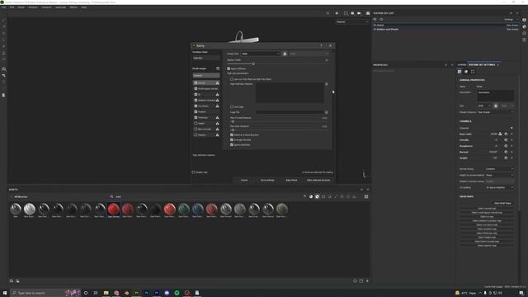Toggle the Ambient occlusion mesh map checkbox
This screenshot has width=528, height=297.
tap(196, 101)
